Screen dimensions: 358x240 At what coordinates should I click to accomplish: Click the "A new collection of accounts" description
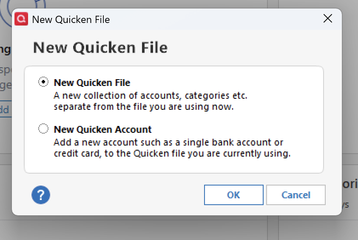(150, 95)
